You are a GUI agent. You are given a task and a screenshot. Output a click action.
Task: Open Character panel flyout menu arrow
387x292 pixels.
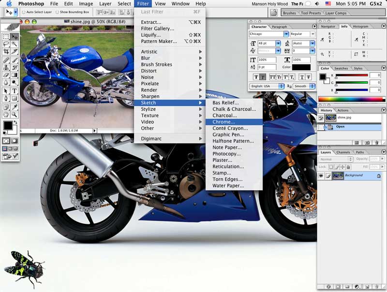(314, 27)
